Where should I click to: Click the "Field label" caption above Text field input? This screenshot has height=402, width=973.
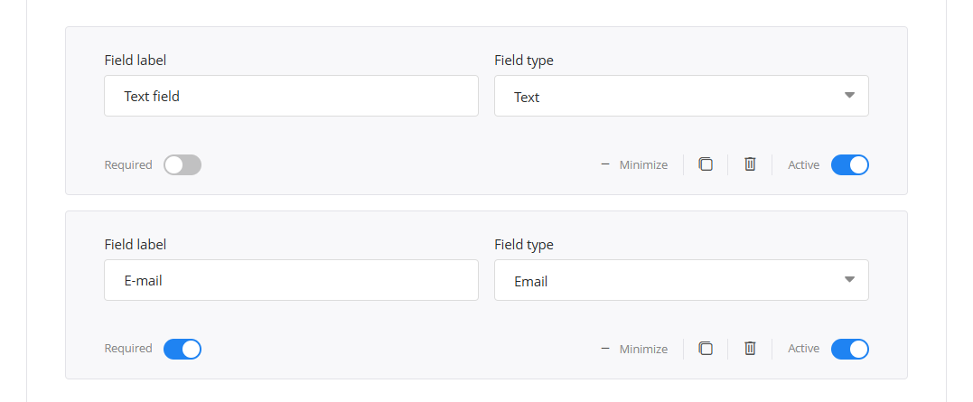(x=136, y=61)
